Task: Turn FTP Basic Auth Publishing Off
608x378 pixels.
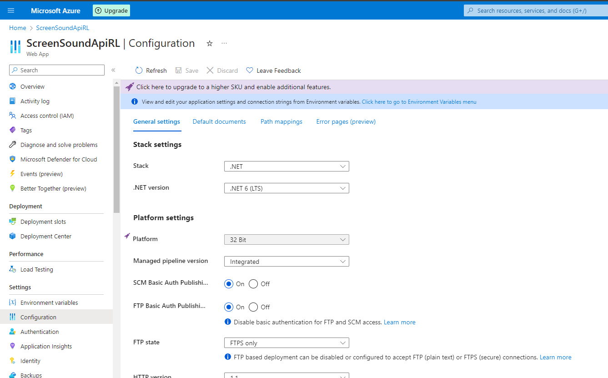Action: (253, 307)
